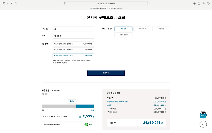
Task: Toggle the Safari sidebar icon
Action: click(4, 3)
